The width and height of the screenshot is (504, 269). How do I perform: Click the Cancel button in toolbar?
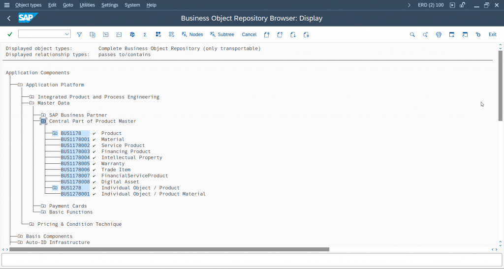pos(249,34)
